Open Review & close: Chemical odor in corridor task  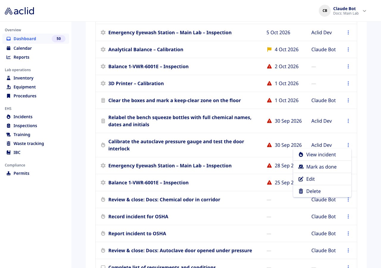[x=164, y=200]
